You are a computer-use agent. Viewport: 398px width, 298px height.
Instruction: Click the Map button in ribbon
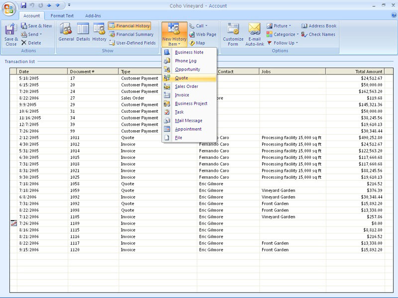[197, 43]
